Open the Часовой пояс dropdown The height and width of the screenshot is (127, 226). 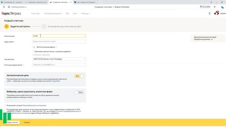click(59, 59)
